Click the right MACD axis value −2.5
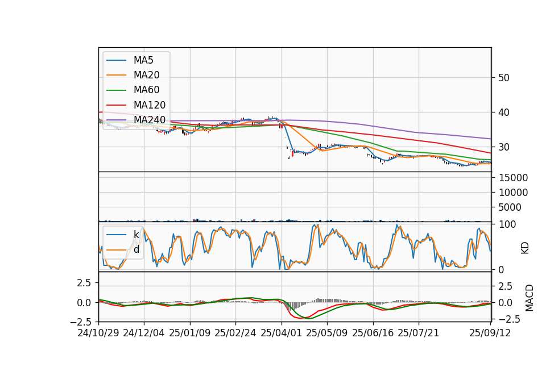Screen dimensions: 546x392 tap(510, 319)
